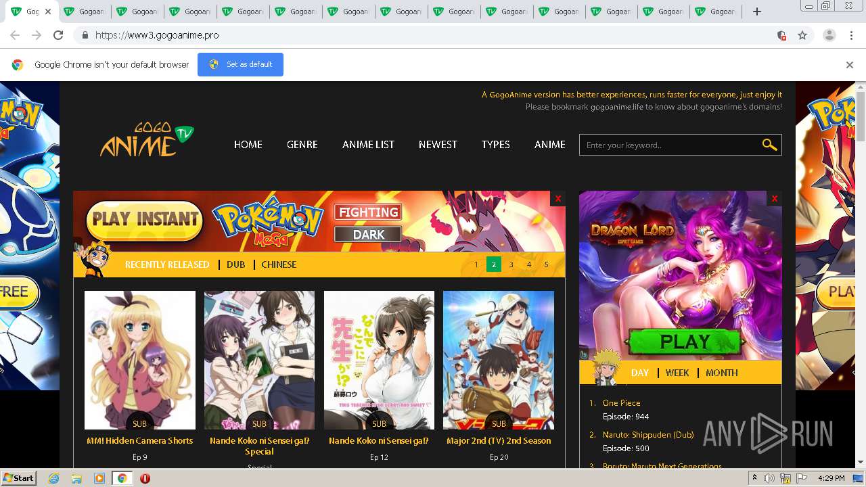Open Major 2nd (TV) 2nd Season thumbnail
The image size is (866, 487).
(x=499, y=360)
